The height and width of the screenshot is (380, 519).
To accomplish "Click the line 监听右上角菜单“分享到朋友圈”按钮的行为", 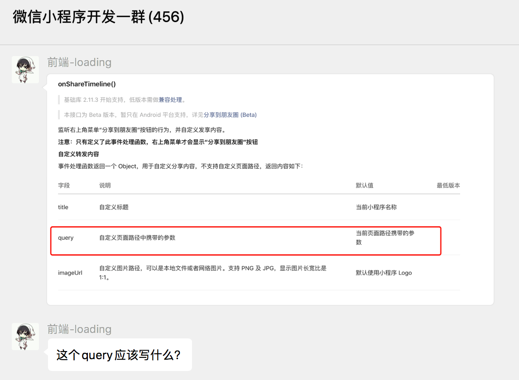I will click(142, 130).
